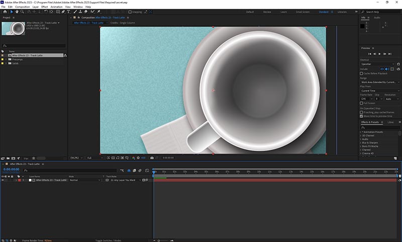Open the Composition menu

point(22,7)
